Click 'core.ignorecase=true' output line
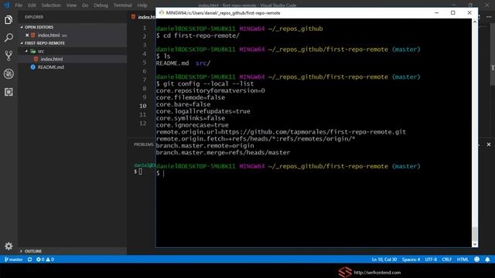Screen dimensions: 495x278 point(192,125)
